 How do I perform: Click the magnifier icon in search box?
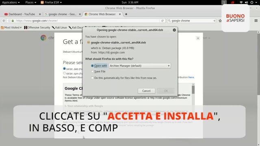coord(169,21)
